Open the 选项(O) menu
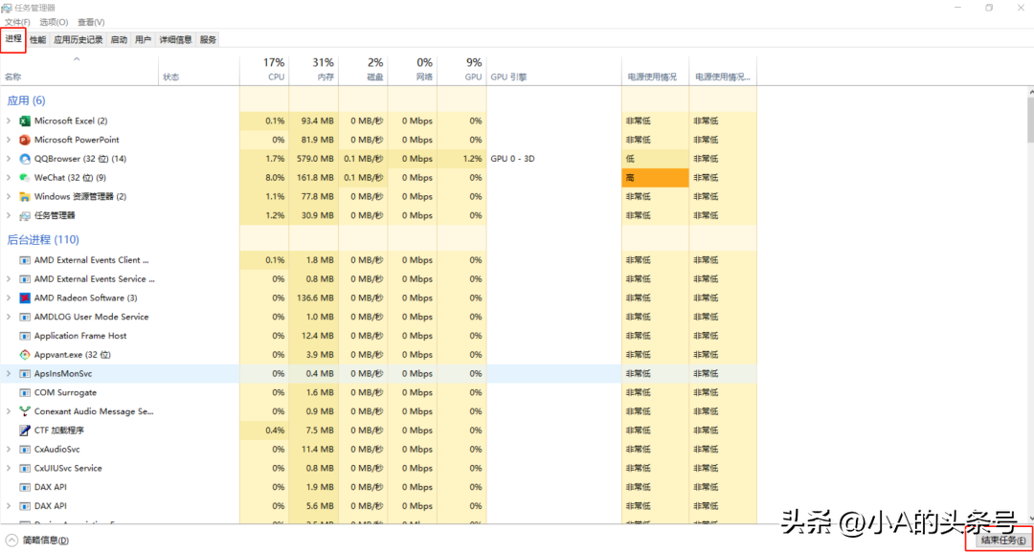 click(x=54, y=22)
